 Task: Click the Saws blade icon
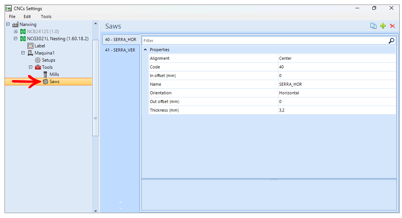tap(45, 82)
